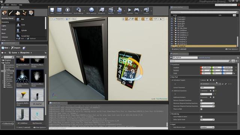Open World Outliner View Options dropdown
This screenshot has width=240, height=135.
(x=232, y=49)
